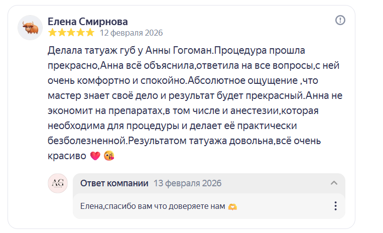Viewport: 383px width, 233px height.
Task: Click reply date 13 февраля 2026
Action: click(x=187, y=183)
